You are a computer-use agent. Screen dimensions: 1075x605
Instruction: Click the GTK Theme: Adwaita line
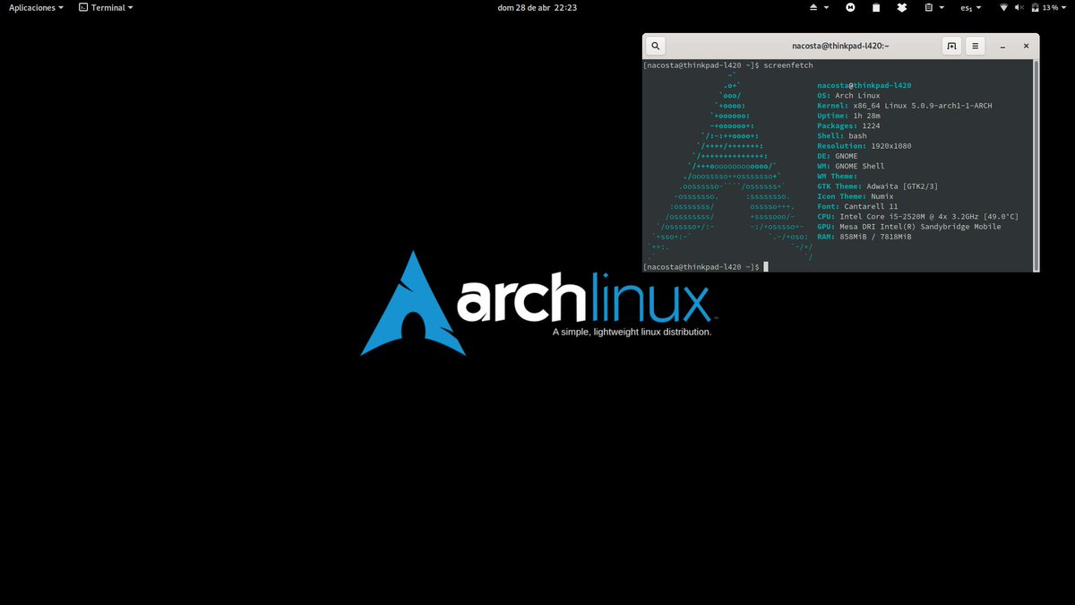(x=877, y=186)
